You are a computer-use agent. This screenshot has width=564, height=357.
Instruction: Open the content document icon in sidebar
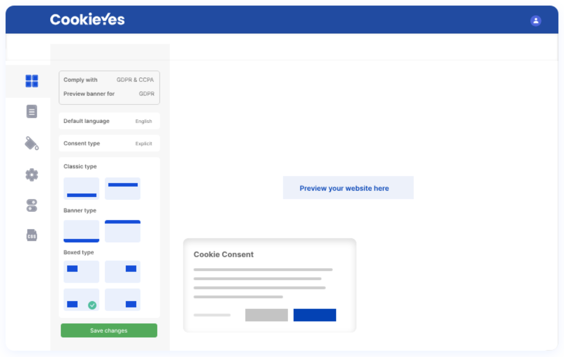(32, 111)
